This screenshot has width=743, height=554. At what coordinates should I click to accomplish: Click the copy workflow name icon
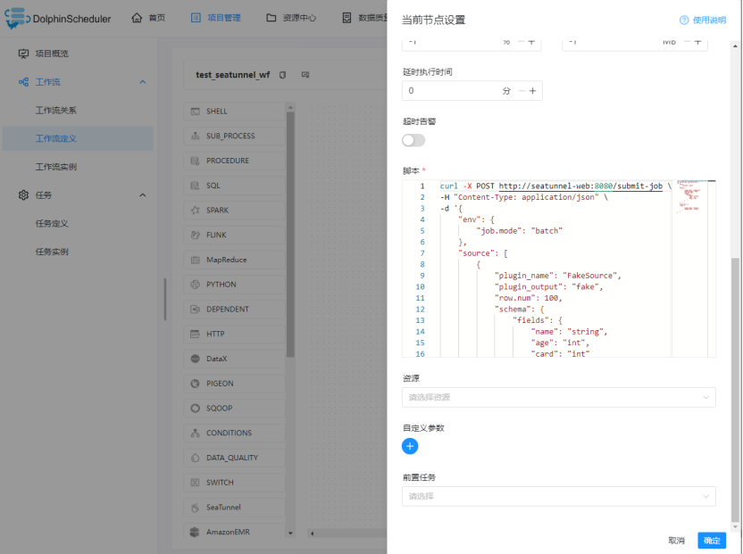282,75
